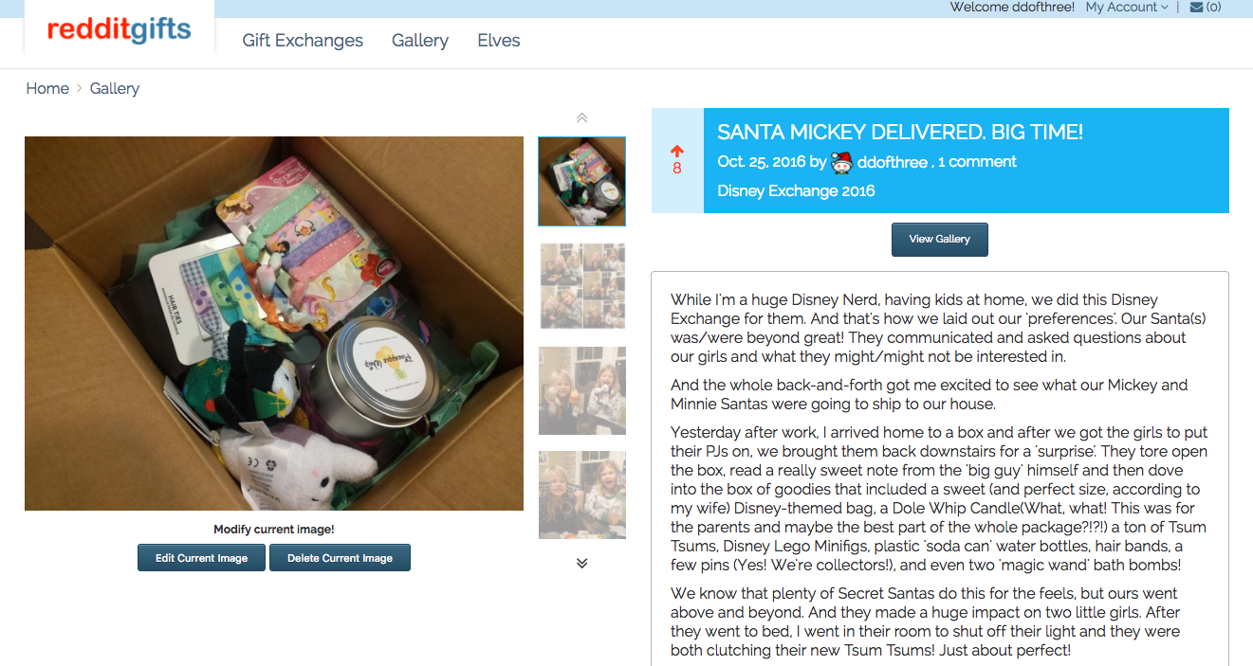The height and width of the screenshot is (666, 1253).
Task: Open the Gallery breadcrumb link
Action: click(115, 88)
